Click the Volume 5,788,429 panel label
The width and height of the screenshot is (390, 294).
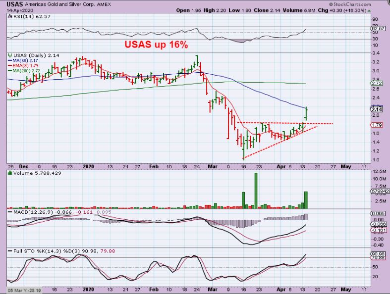pos(30,174)
